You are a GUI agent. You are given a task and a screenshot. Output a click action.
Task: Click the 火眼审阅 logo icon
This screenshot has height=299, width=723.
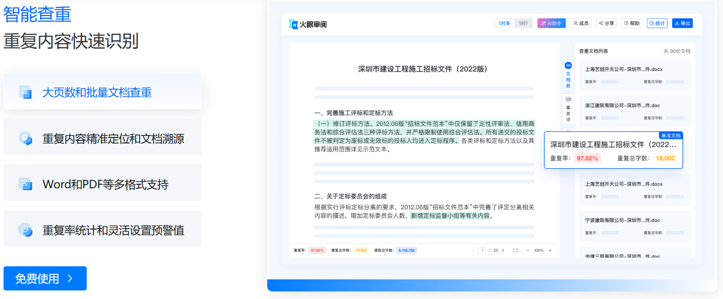pos(293,24)
